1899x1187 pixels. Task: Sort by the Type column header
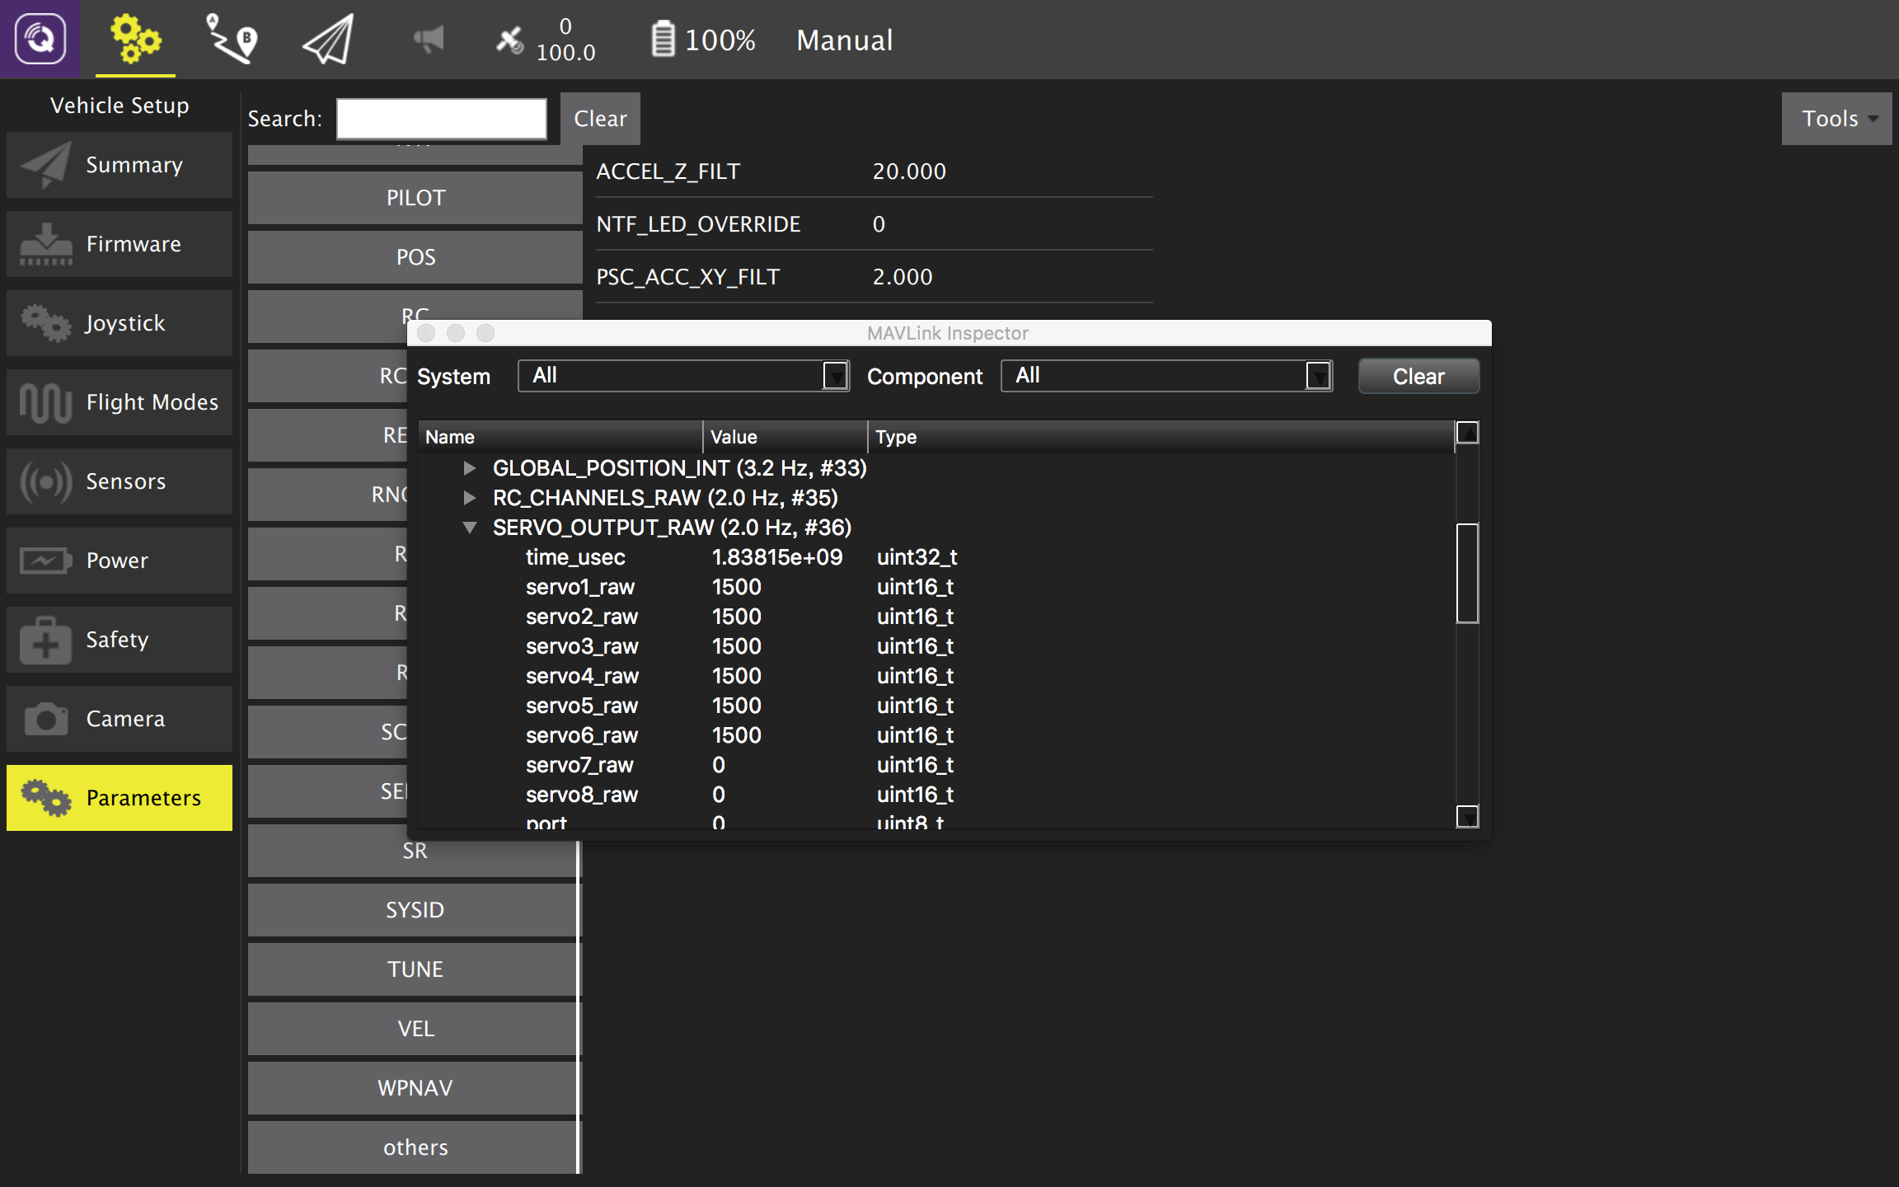point(1161,437)
